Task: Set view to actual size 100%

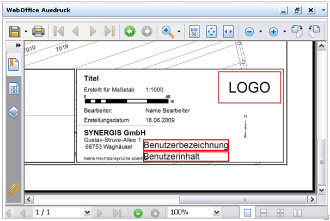Action: pyautogui.click(x=194, y=32)
